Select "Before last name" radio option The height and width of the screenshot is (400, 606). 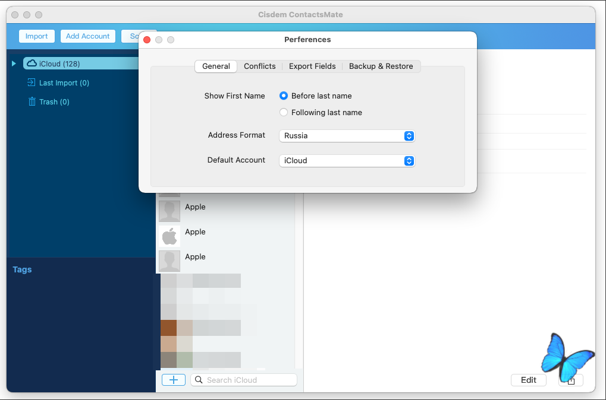[284, 96]
